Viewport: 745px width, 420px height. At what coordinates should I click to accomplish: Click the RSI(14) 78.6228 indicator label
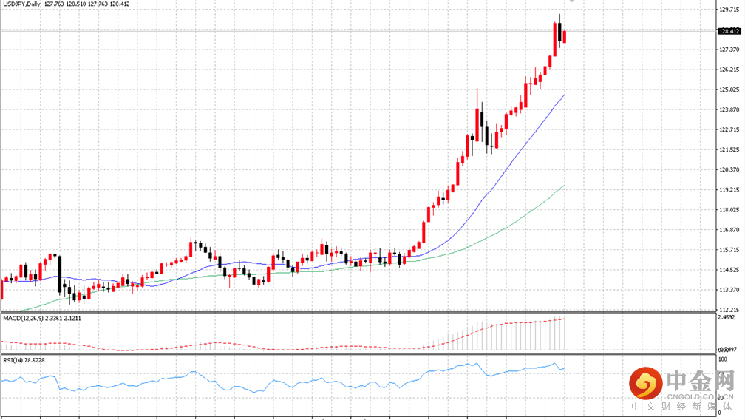point(24,360)
